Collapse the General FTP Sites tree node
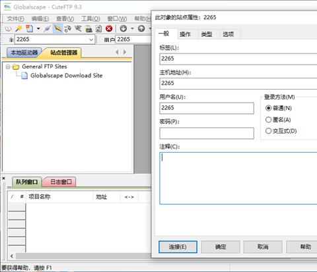Screen dimensions: 317x272 8,67
